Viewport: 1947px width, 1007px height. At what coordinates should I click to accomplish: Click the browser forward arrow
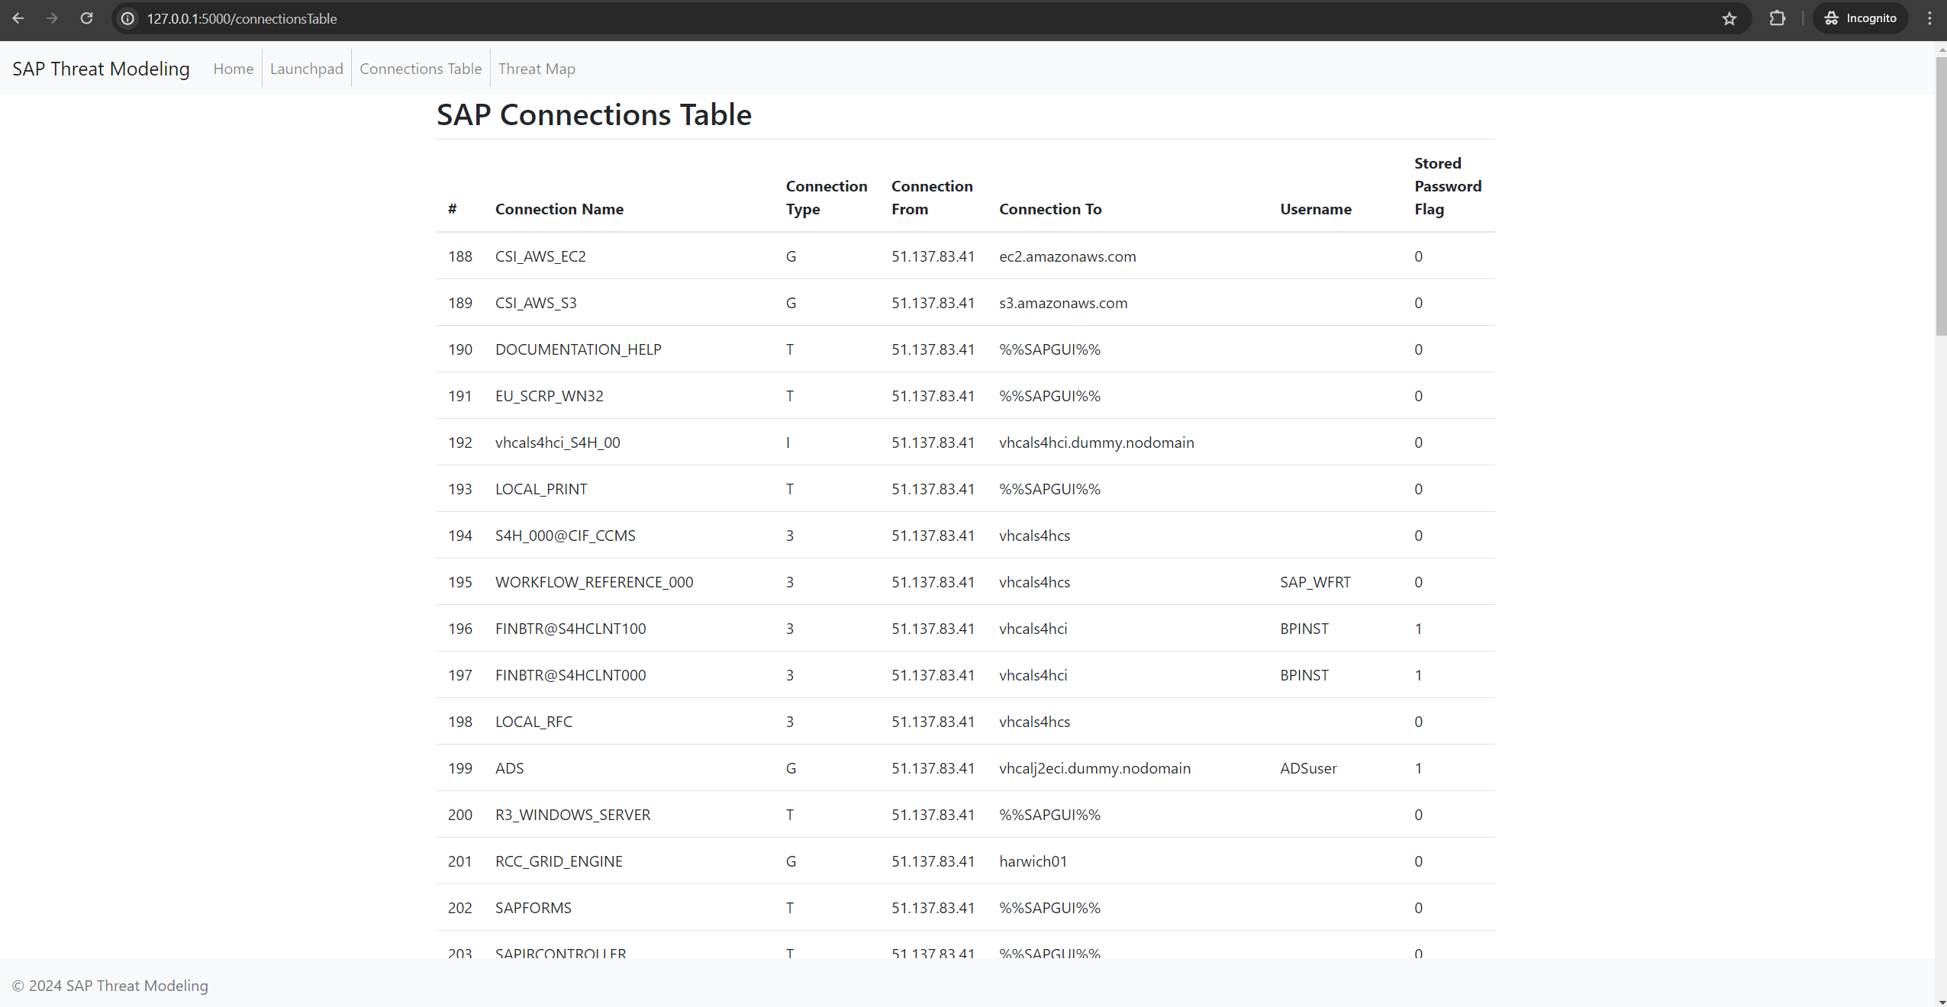(52, 18)
